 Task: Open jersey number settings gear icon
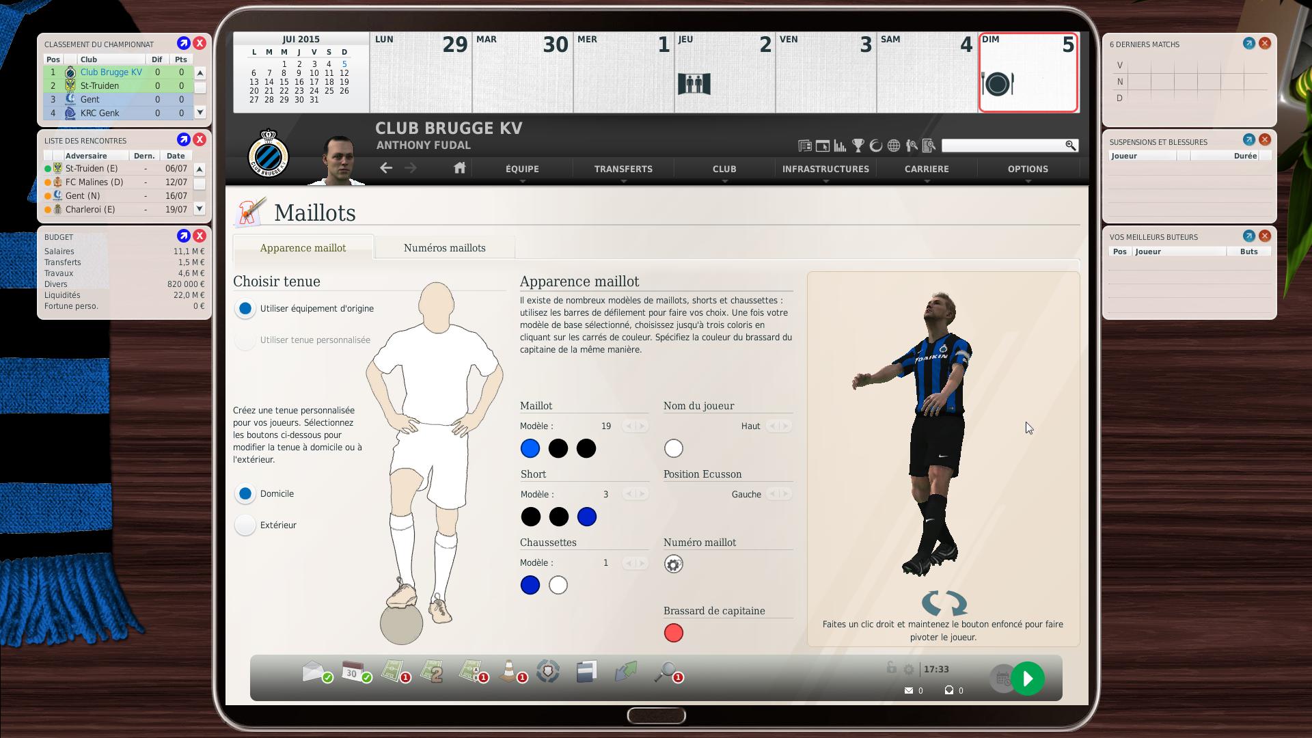coord(674,564)
